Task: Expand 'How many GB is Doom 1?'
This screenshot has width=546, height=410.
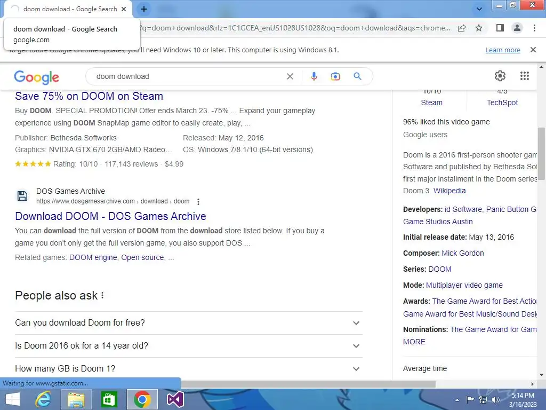Action: pos(188,368)
